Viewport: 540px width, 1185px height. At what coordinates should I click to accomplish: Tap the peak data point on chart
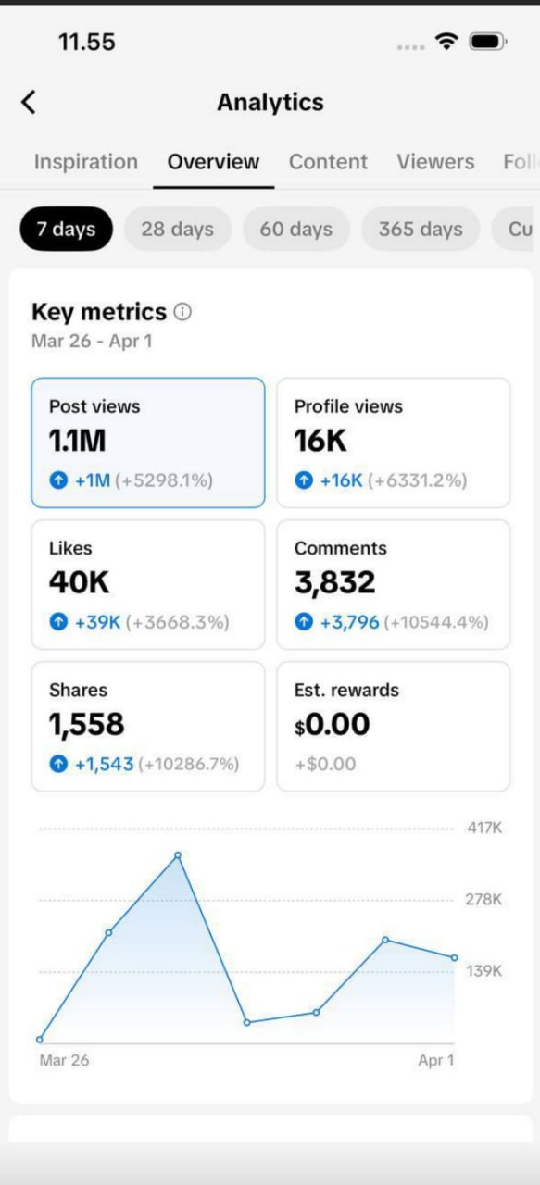tap(178, 855)
